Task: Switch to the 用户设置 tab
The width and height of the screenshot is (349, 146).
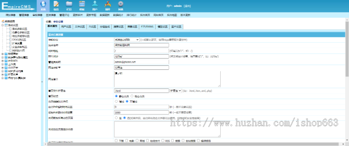Action: pos(66,27)
